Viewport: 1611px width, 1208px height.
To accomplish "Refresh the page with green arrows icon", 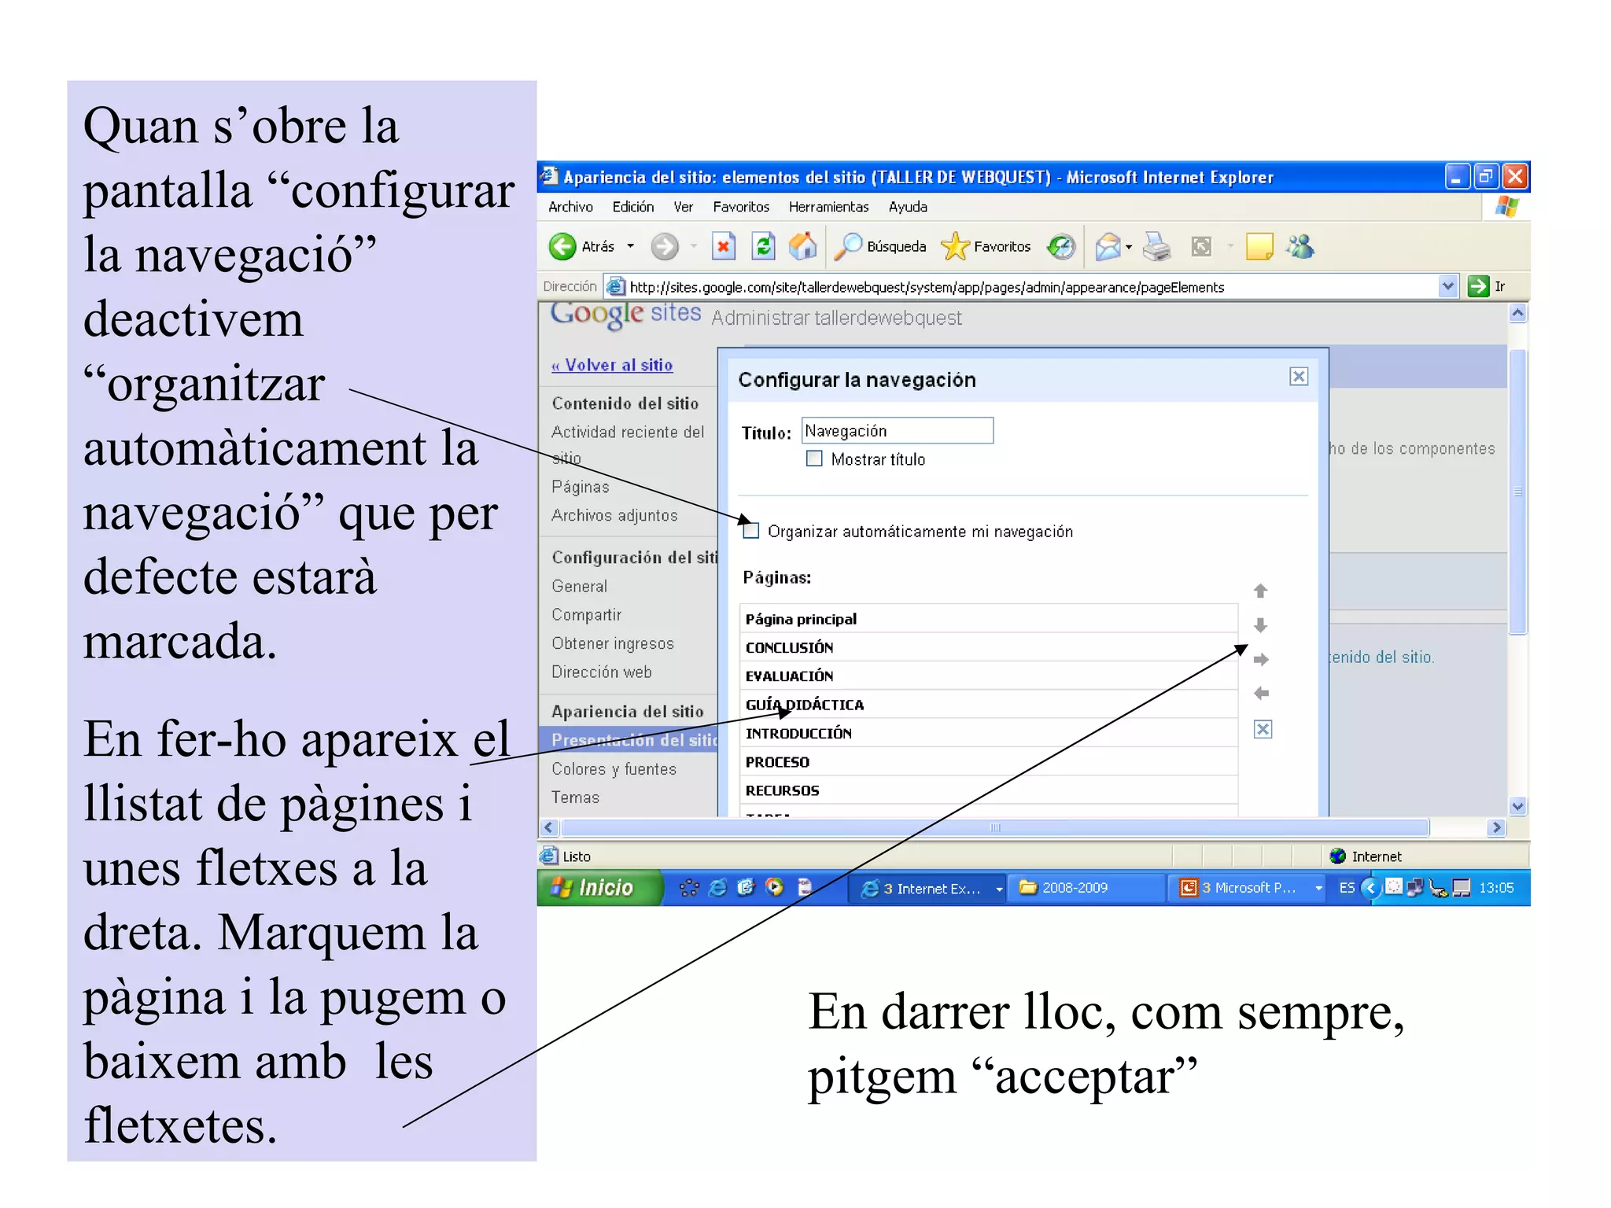I will [763, 247].
